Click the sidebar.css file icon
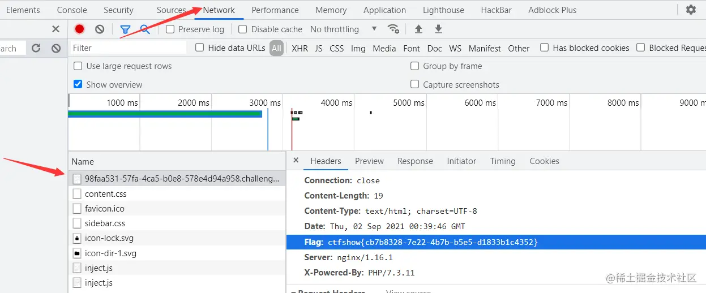 (x=77, y=223)
